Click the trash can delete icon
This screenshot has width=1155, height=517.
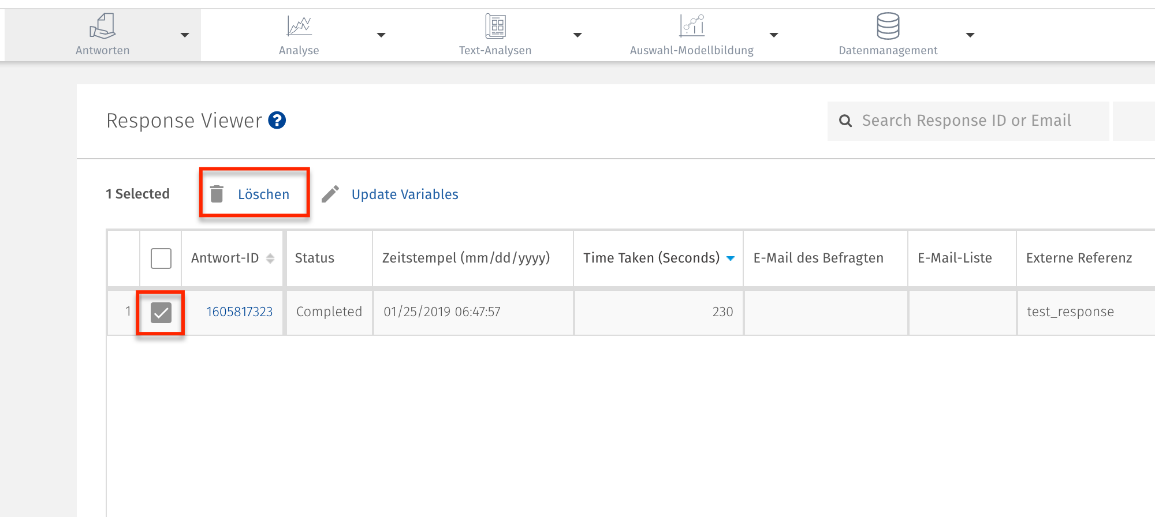217,194
